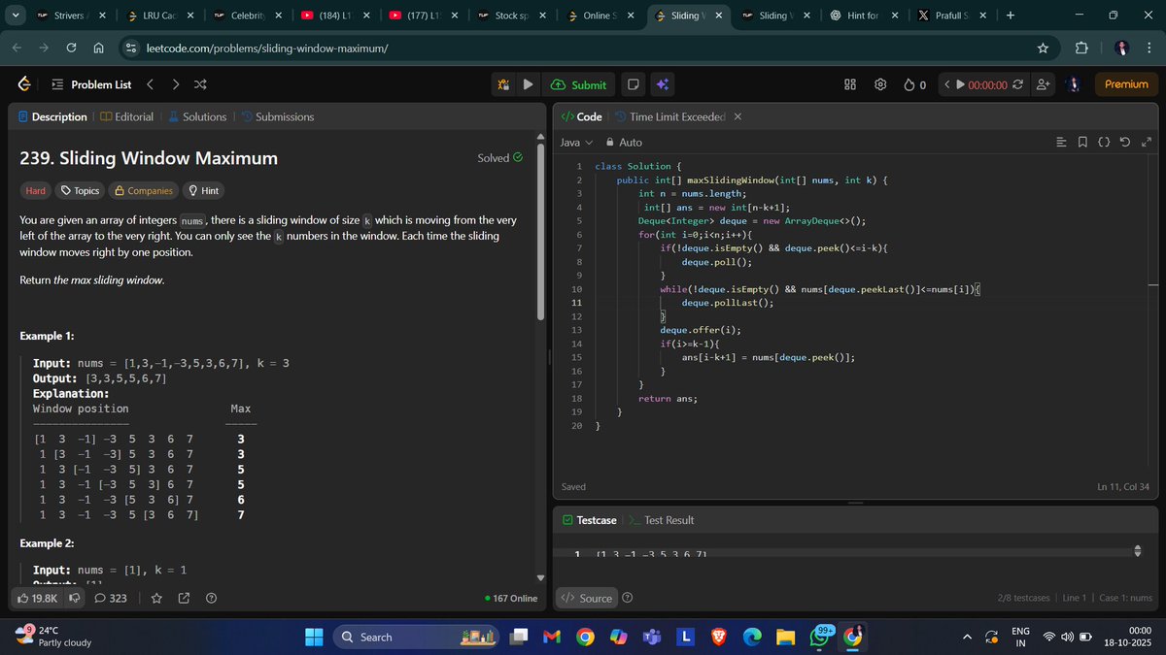Screen dimensions: 1166x655
Task: Reset code with the undo arrow icon
Action: (x=1125, y=143)
